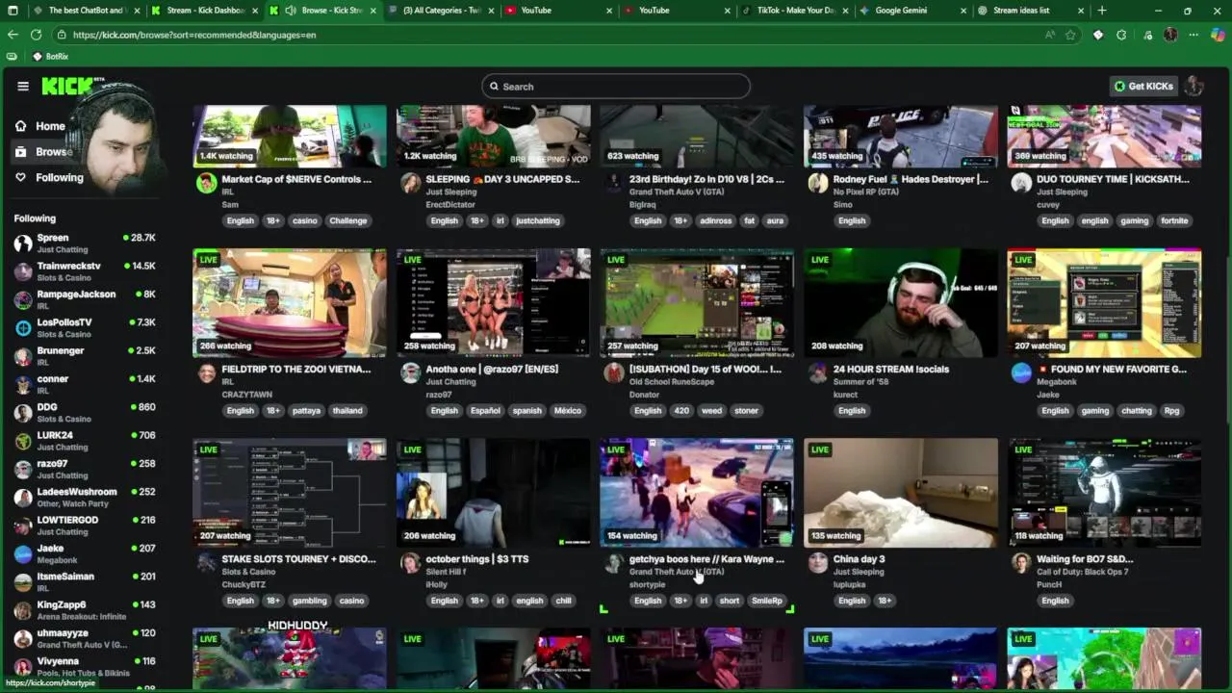The height and width of the screenshot is (693, 1232).
Task: Open STAKE SLOTS TOURNEY stream thumbnail
Action: click(x=290, y=493)
